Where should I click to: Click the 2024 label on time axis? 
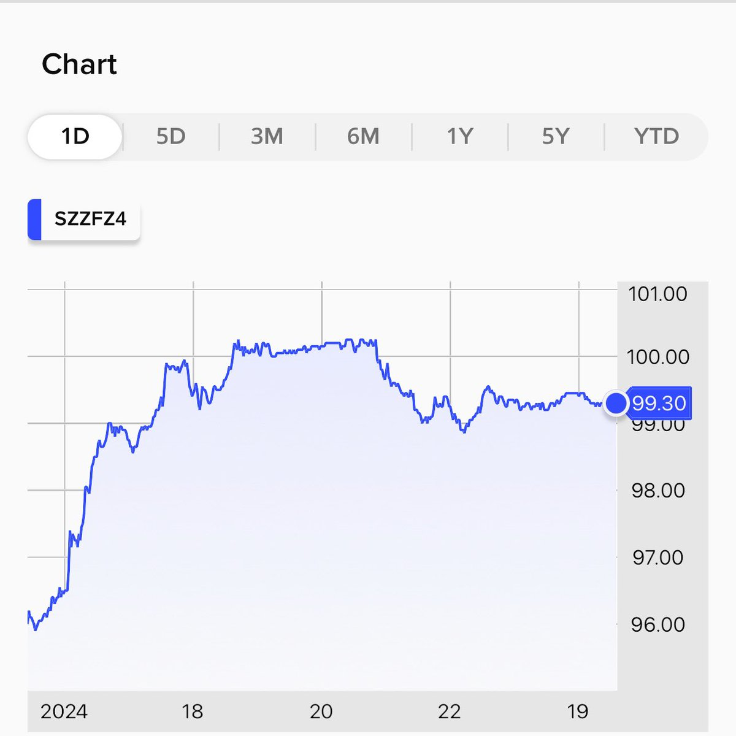(64, 711)
